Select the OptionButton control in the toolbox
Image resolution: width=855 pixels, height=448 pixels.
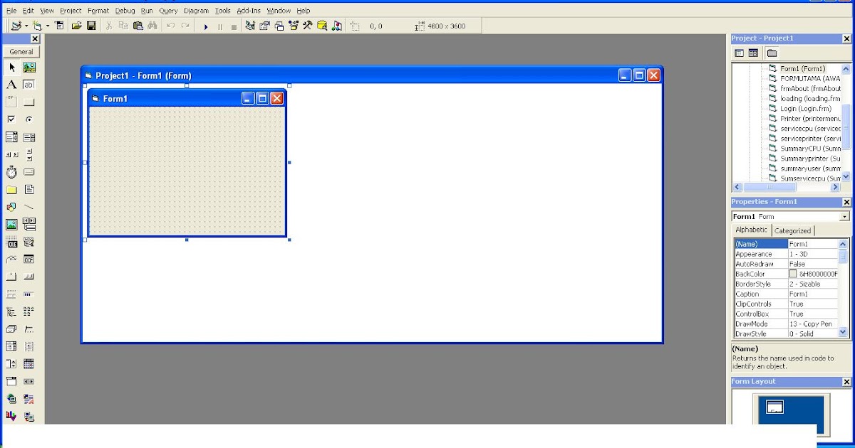tap(28, 119)
